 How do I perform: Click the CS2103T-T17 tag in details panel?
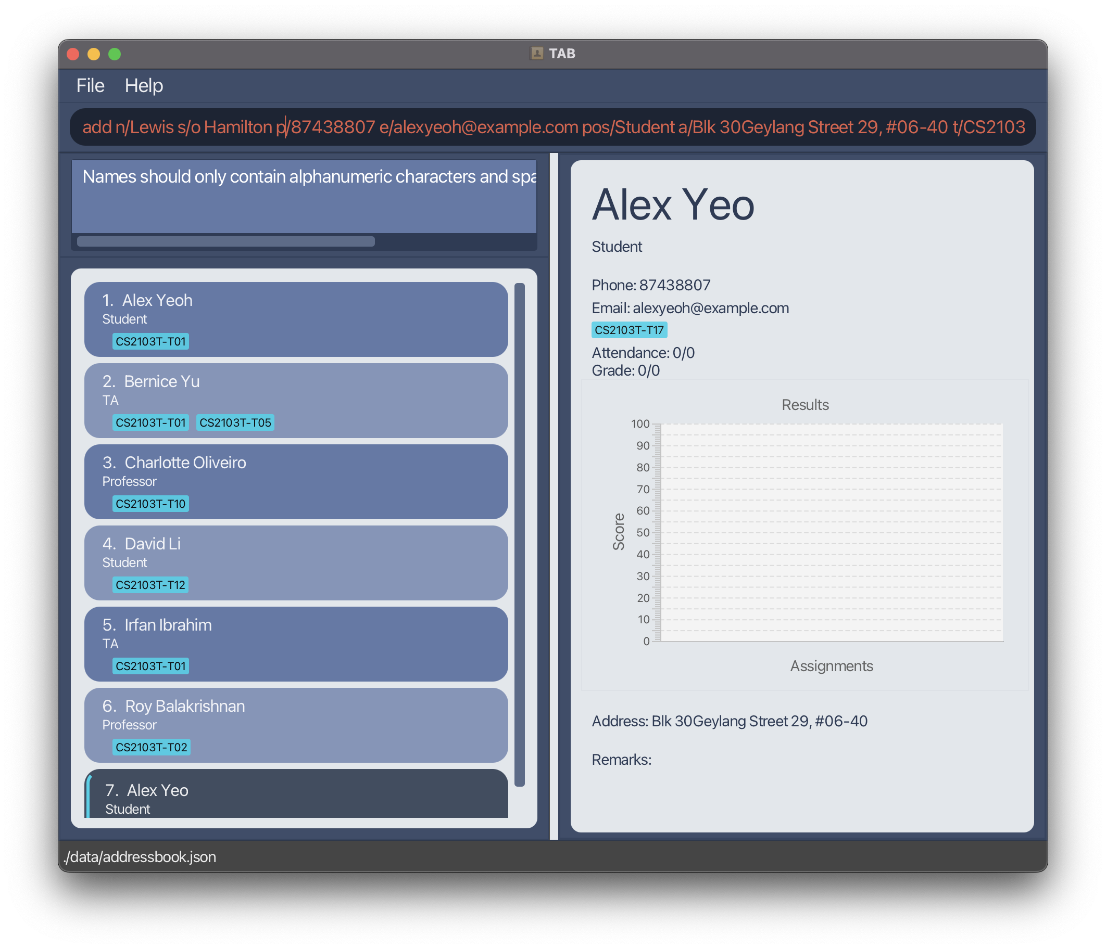[x=630, y=330]
